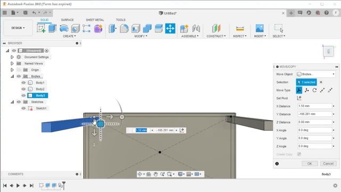The width and height of the screenshot is (341, 192).
Task: Select the Joint tool
Action: [x=196, y=28]
